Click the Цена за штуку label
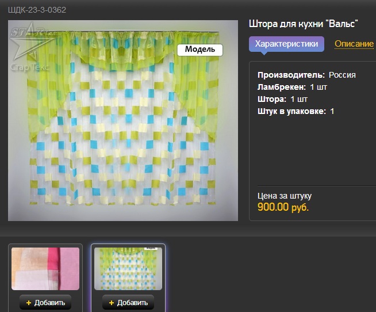The image size is (376, 312). point(285,196)
